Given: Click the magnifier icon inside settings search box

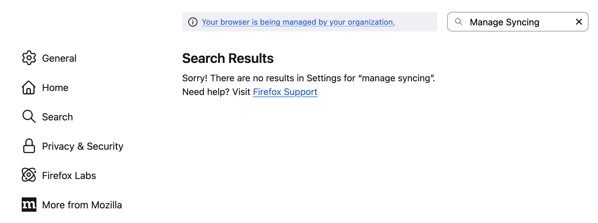Looking at the screenshot, I should 458,22.
